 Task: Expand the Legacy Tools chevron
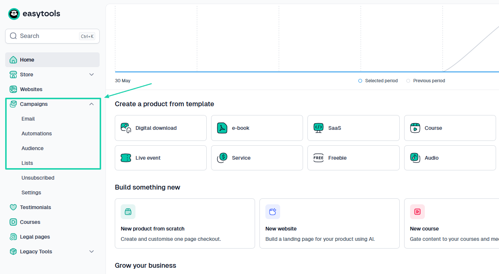click(x=92, y=252)
